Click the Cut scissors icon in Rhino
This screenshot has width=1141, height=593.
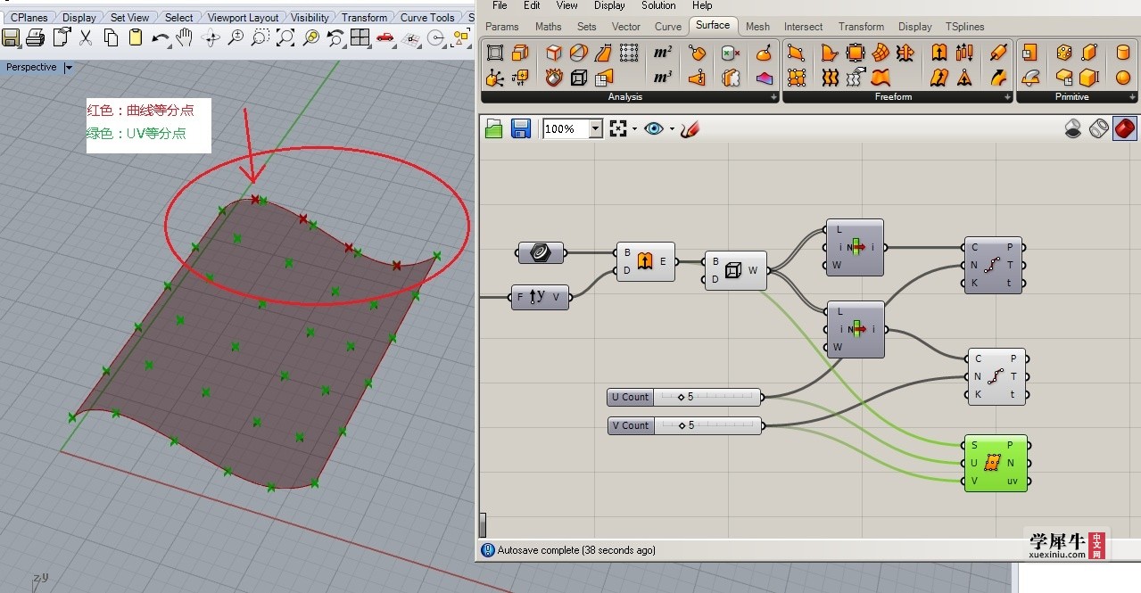click(x=86, y=37)
